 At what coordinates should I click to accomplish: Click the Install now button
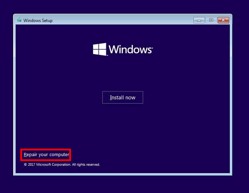click(123, 97)
